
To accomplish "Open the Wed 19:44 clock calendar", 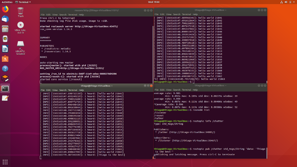I will pyautogui.click(x=154, y=2).
